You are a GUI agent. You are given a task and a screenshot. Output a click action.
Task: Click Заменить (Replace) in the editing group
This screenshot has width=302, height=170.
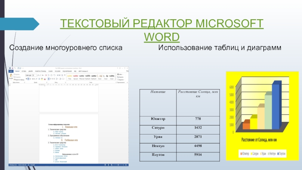tap(120, 77)
